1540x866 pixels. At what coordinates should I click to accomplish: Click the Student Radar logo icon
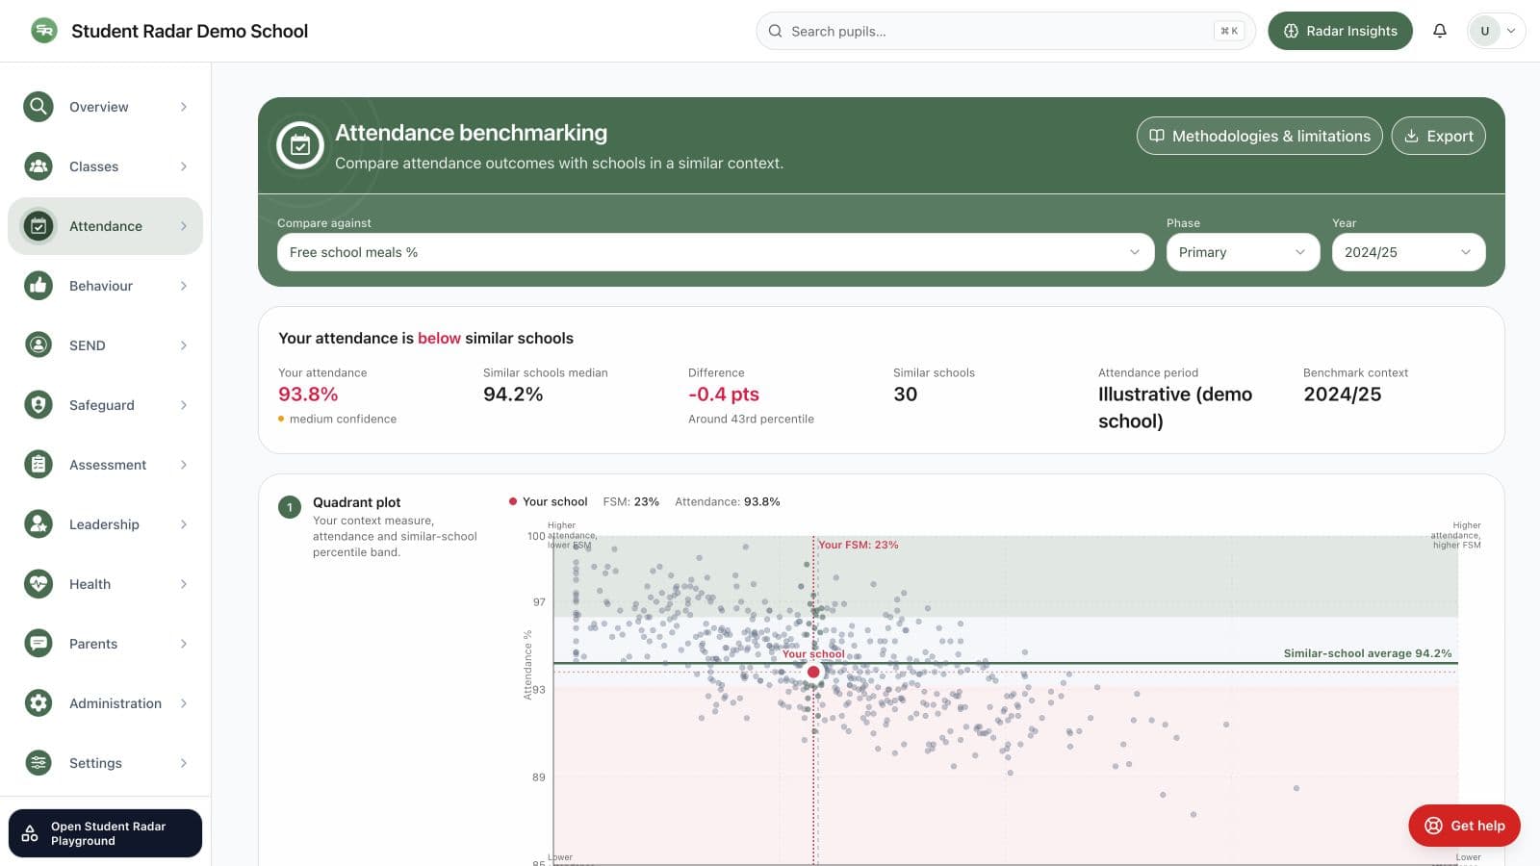click(43, 31)
